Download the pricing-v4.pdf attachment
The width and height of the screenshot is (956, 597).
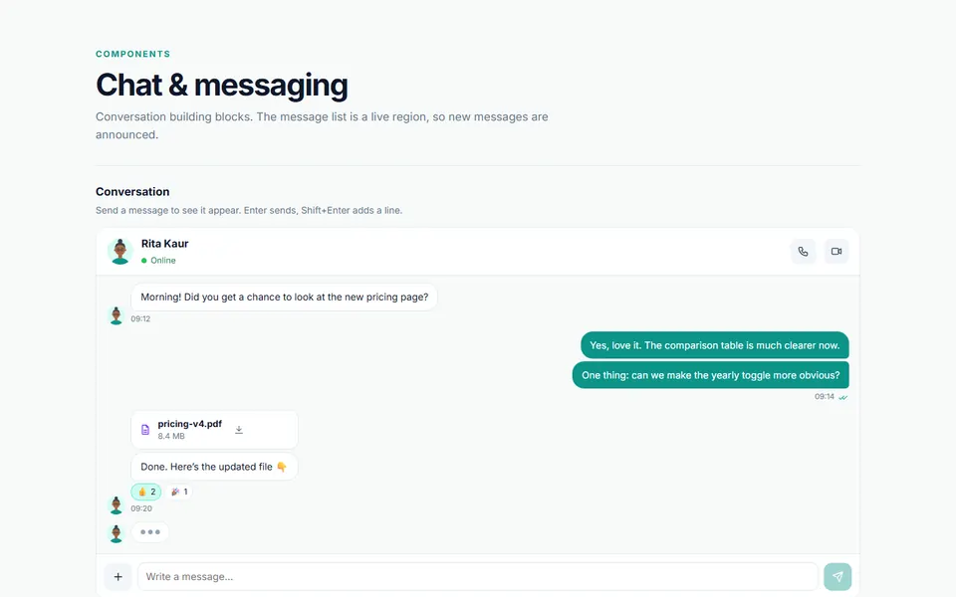point(239,430)
